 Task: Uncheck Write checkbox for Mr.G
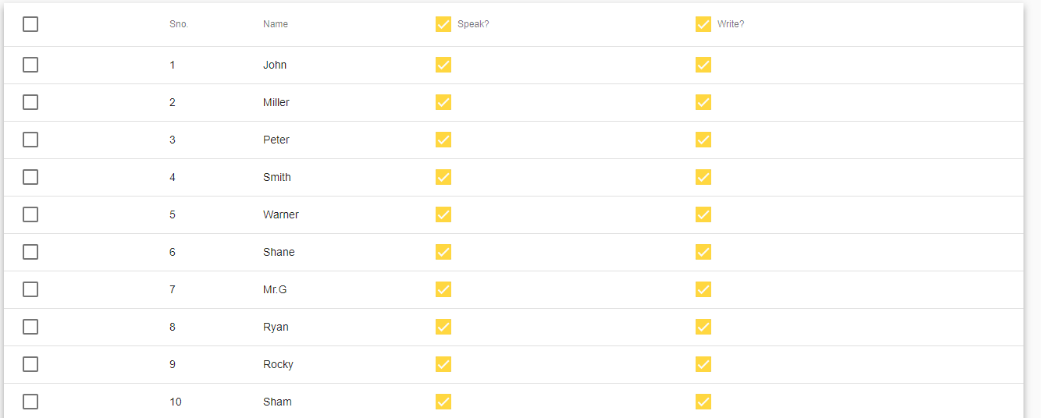coord(703,289)
